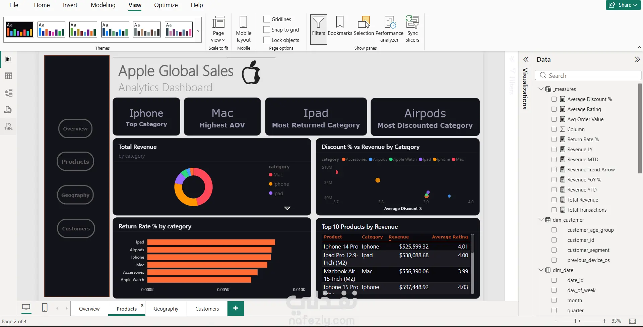Open the Modeling ribbon tab
643x327 pixels.
click(x=103, y=5)
